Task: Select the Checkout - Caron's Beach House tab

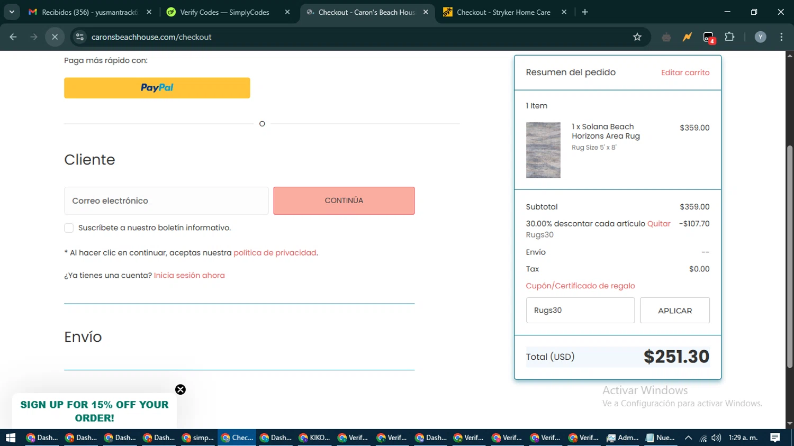Action: coord(367,12)
